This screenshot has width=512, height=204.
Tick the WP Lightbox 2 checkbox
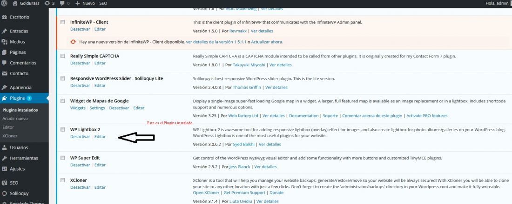coord(63,129)
